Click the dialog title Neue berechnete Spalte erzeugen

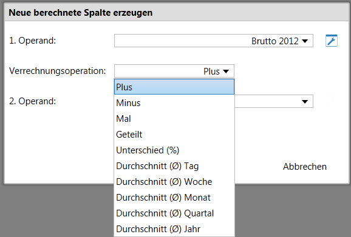tap(81, 13)
